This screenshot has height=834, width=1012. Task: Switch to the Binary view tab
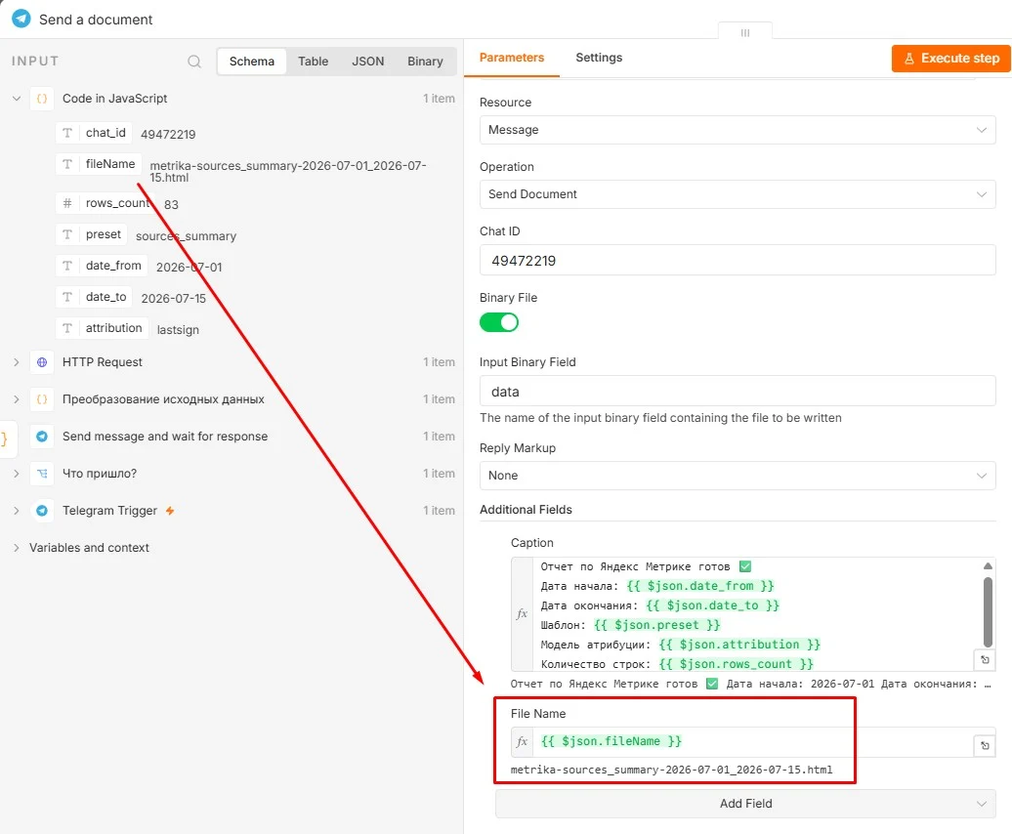[x=425, y=62]
